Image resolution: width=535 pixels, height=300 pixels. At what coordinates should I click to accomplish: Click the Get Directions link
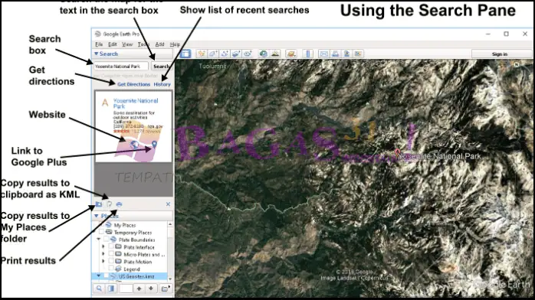pos(133,84)
